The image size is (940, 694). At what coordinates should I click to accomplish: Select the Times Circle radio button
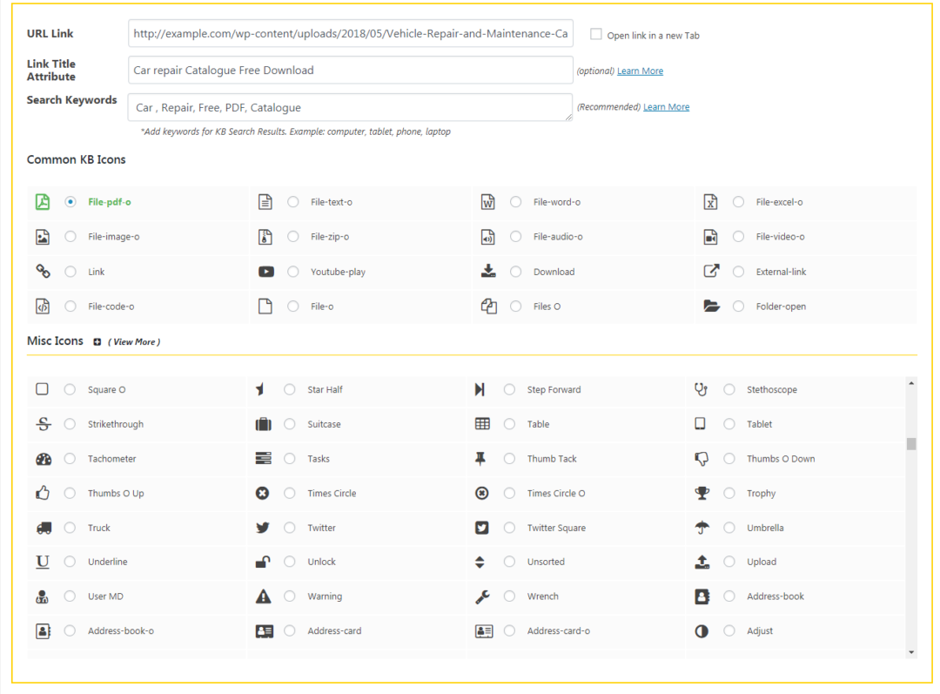click(290, 493)
